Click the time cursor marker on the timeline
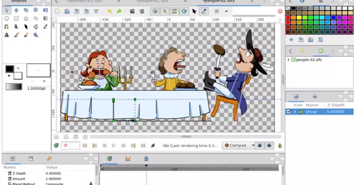This screenshot has width=354, height=185. click(146, 166)
